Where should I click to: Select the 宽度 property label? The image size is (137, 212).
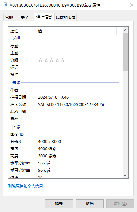[x=14, y=149]
